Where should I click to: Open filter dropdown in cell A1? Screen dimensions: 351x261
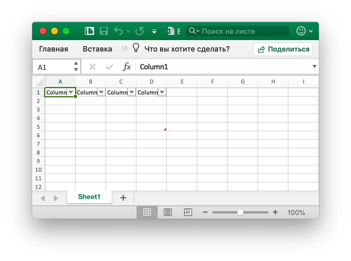(x=71, y=92)
